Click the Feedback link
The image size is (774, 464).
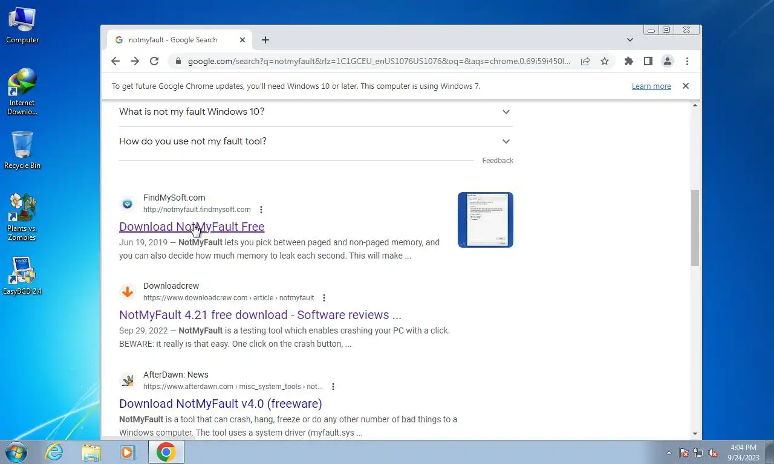click(498, 161)
